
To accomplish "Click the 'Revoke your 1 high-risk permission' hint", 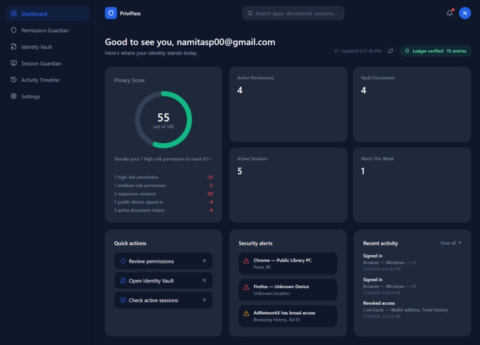I will pyautogui.click(x=164, y=159).
